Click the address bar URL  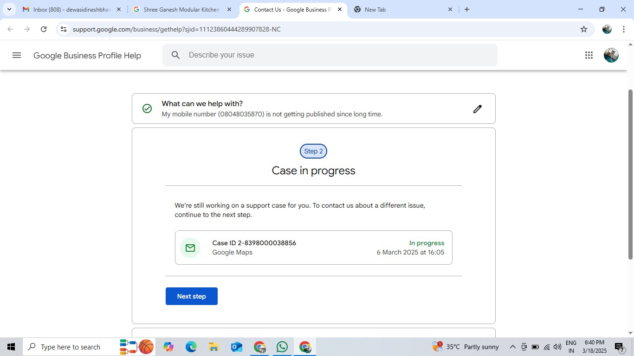pyautogui.click(x=177, y=29)
